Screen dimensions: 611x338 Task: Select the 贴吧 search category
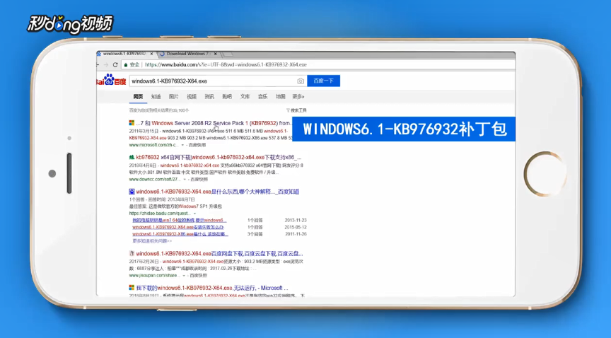tap(227, 97)
